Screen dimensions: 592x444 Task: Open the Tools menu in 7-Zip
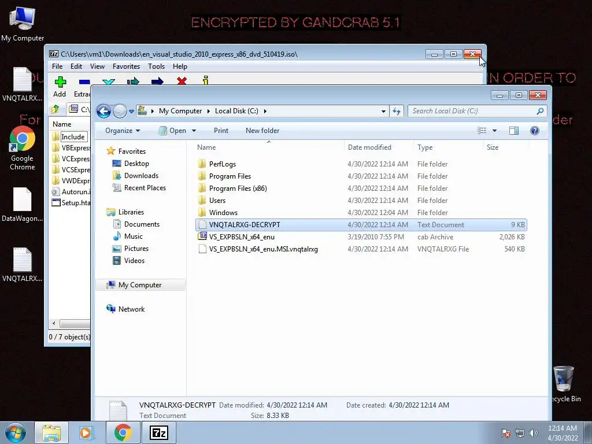(156, 66)
